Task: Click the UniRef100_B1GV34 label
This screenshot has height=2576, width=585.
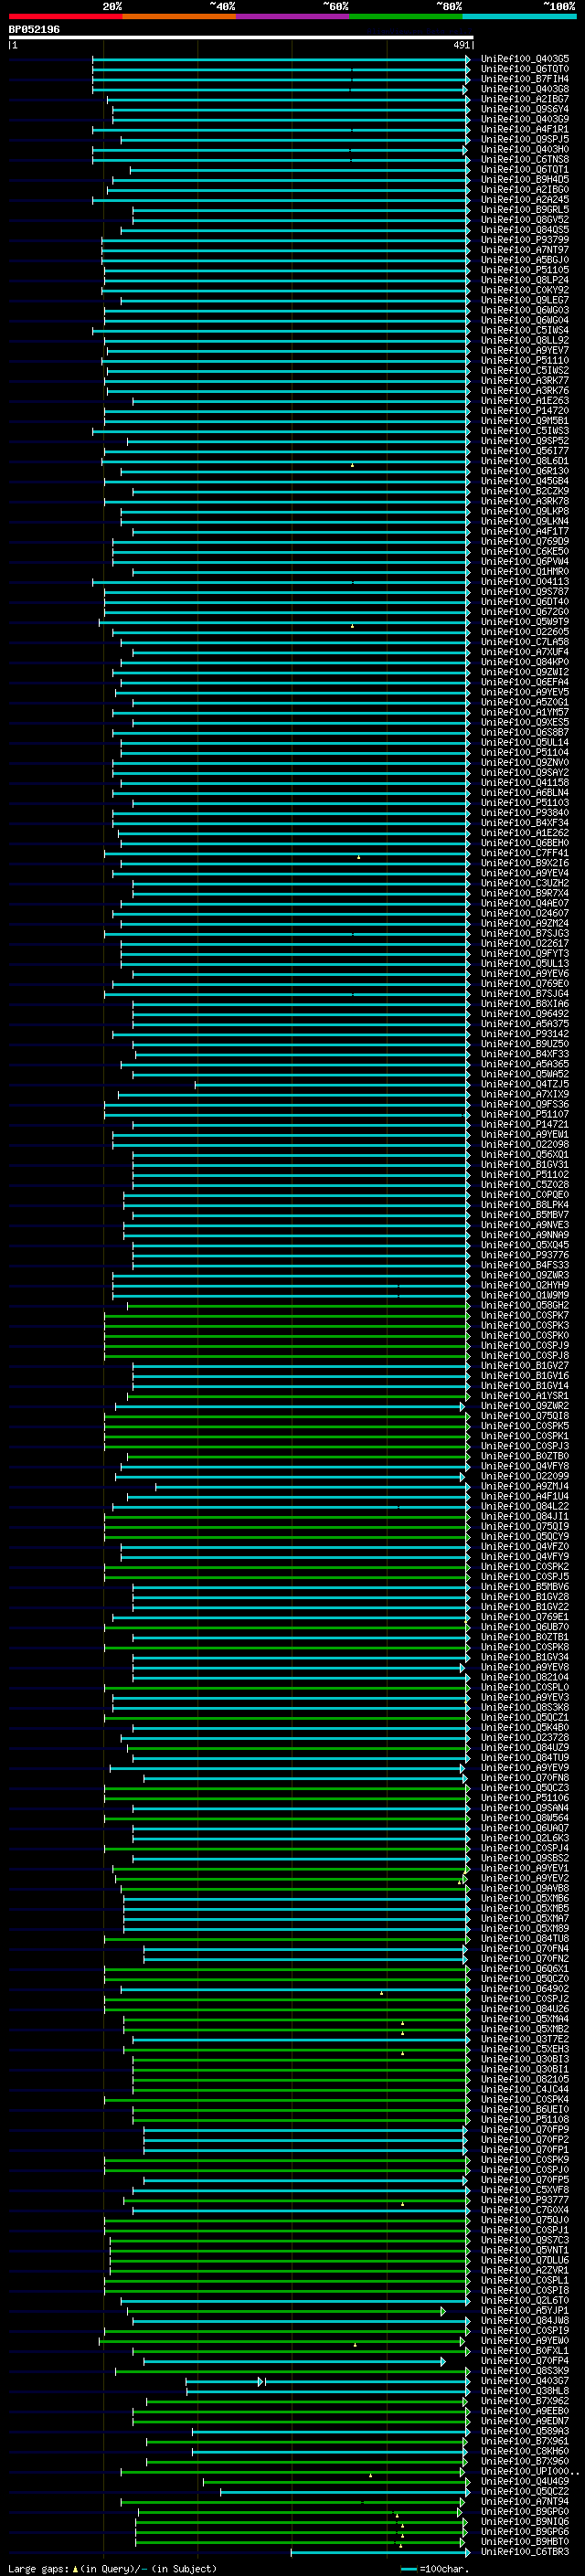Action: pos(525,1657)
